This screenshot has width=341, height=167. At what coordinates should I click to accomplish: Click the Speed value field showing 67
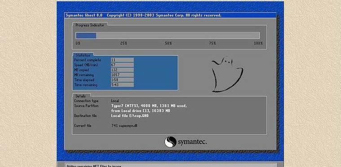click(122, 65)
